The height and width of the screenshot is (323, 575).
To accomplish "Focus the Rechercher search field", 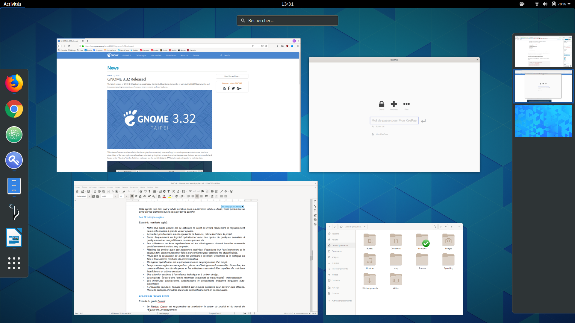I will tap(287, 21).
